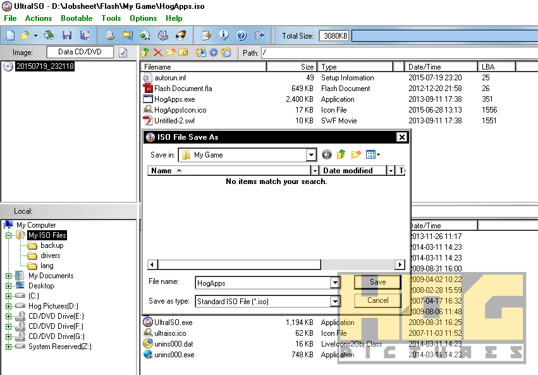The image size is (538, 375).
Task: Click the Save button in dialog
Action: (x=377, y=282)
